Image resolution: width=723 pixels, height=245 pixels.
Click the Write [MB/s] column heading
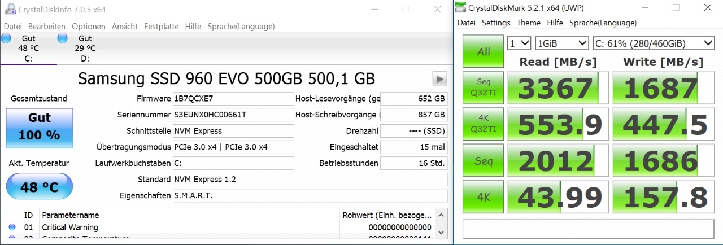point(663,62)
